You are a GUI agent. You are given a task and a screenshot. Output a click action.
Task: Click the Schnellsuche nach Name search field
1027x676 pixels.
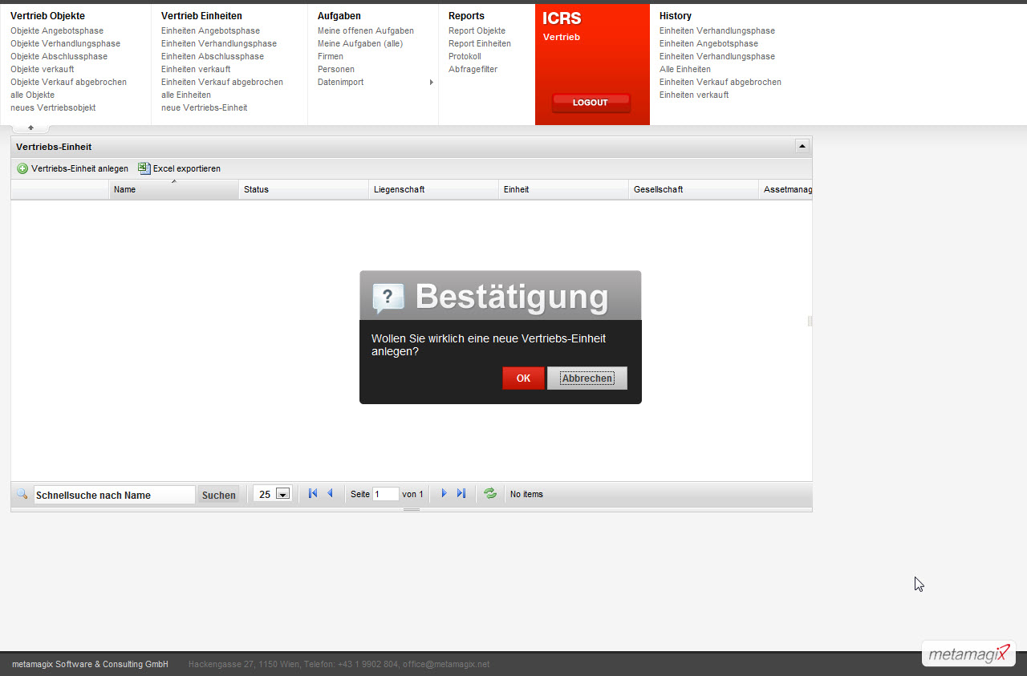[114, 495]
